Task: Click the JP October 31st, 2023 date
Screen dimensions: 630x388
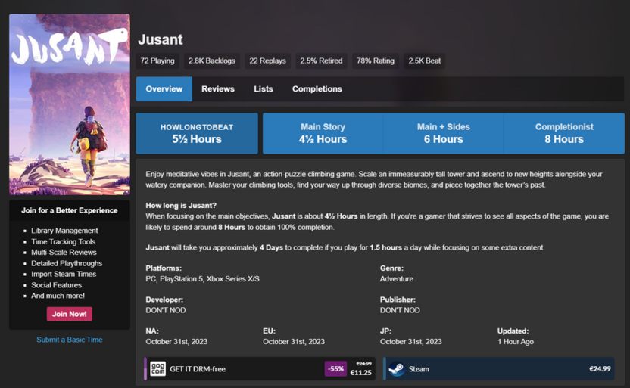Action: coord(410,341)
